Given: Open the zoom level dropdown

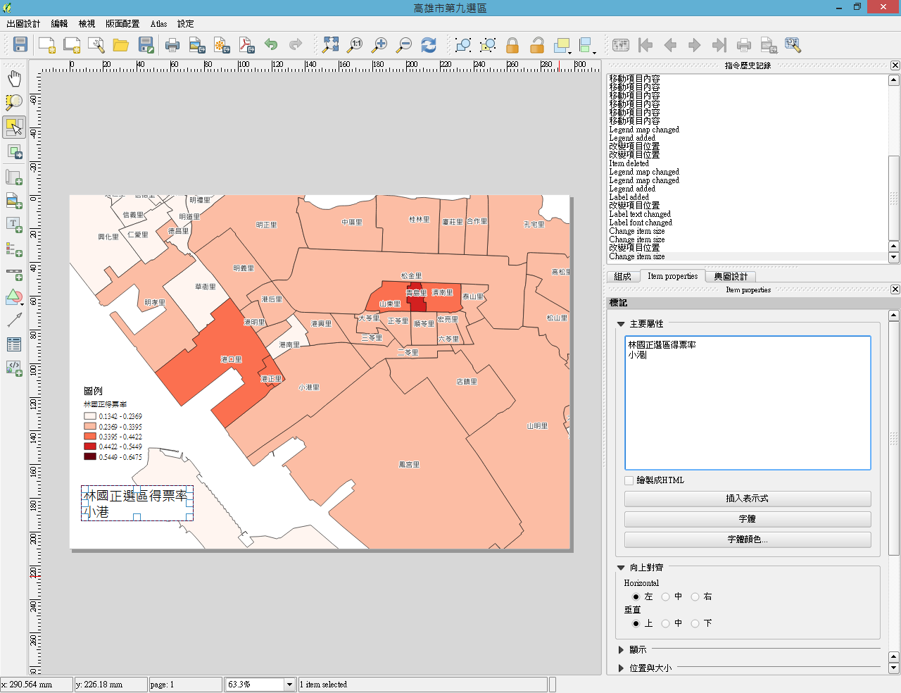Looking at the screenshot, I should pos(289,685).
